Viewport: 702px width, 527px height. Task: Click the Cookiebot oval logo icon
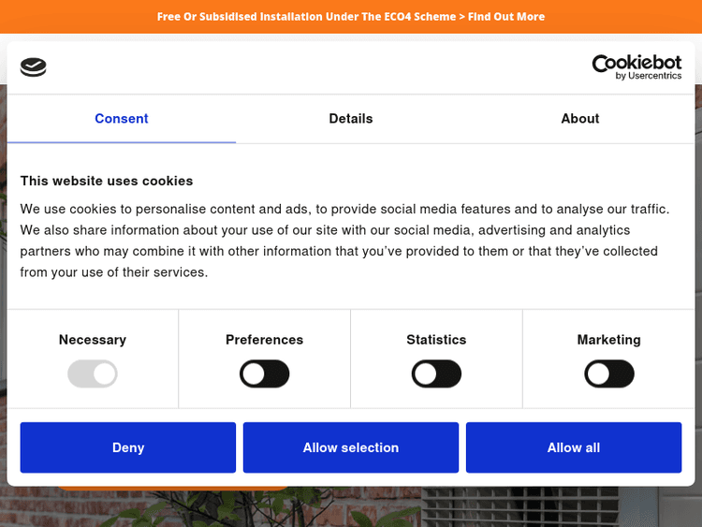pyautogui.click(x=34, y=66)
